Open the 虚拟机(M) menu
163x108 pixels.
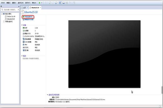[x=21, y=3]
